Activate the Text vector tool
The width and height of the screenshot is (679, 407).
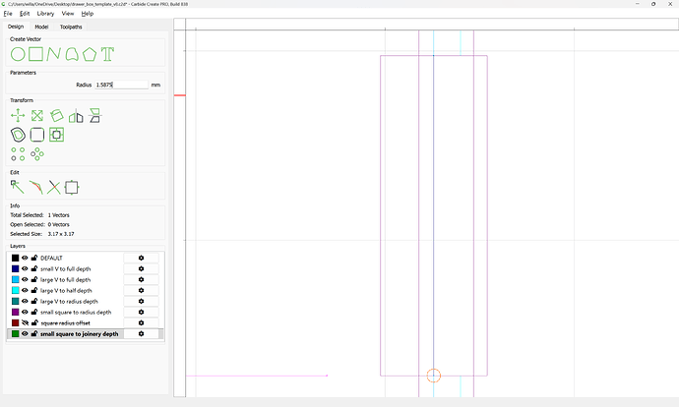(x=108, y=54)
